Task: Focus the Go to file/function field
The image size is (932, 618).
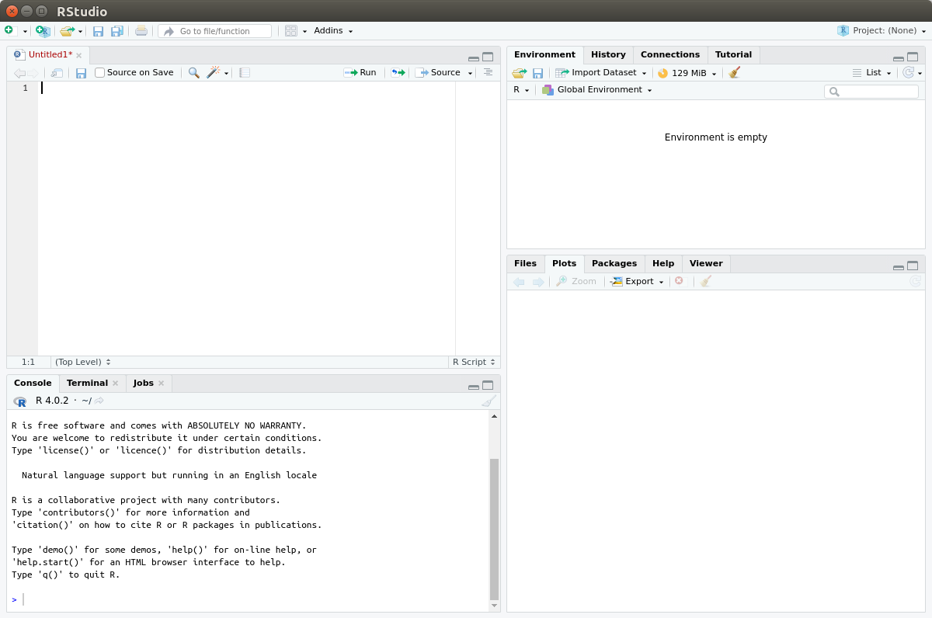Action: click(214, 31)
